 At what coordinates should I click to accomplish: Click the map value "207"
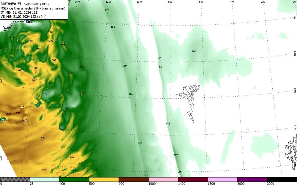tap(180, 172)
